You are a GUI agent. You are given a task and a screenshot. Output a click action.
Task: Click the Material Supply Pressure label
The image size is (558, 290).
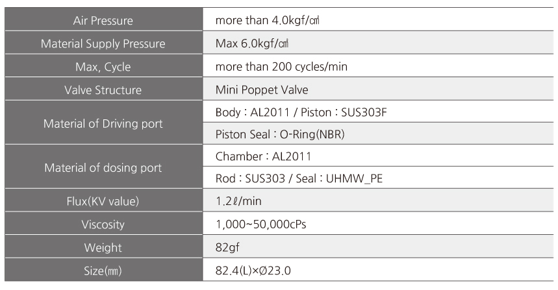click(x=103, y=43)
